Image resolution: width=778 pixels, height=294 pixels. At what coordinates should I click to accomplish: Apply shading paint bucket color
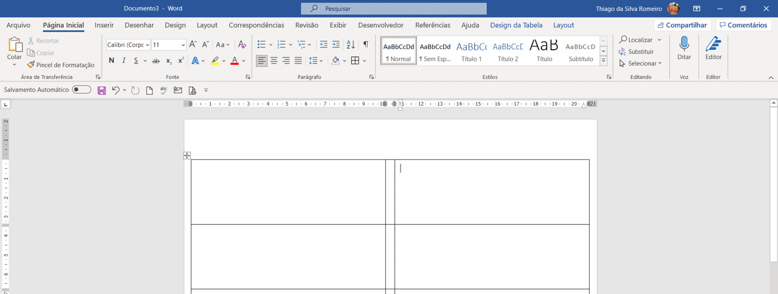coord(335,61)
